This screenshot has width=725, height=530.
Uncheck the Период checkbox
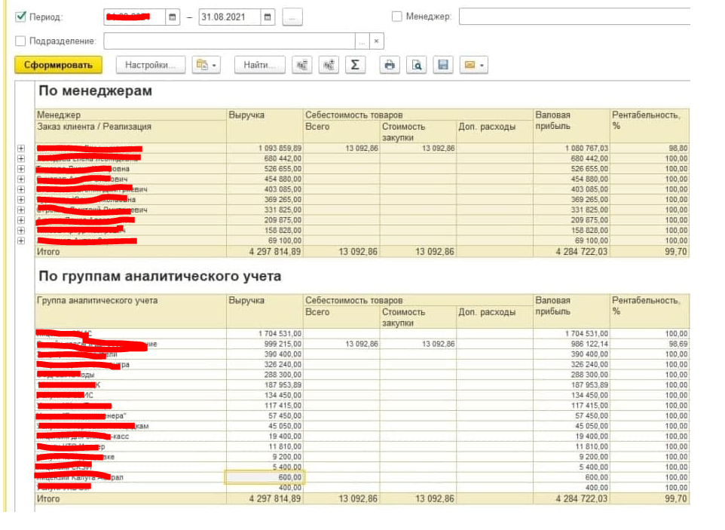[20, 17]
